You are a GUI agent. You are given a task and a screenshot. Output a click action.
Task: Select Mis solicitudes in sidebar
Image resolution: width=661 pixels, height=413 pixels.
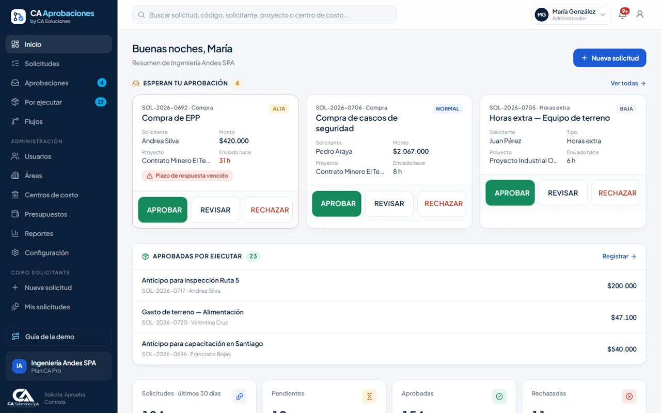(59, 307)
